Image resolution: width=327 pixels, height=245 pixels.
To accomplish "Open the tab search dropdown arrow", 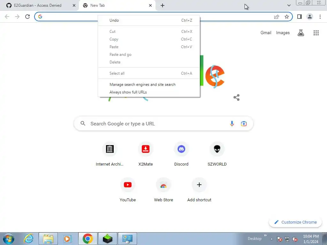I will (x=289, y=5).
